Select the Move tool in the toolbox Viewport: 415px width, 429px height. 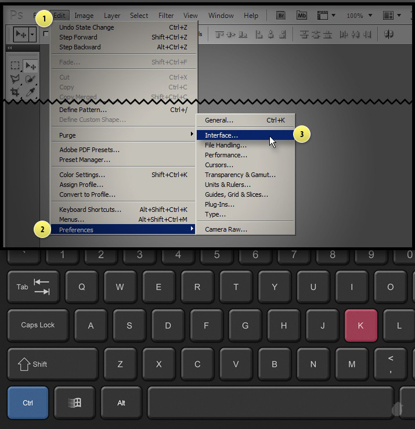31,66
